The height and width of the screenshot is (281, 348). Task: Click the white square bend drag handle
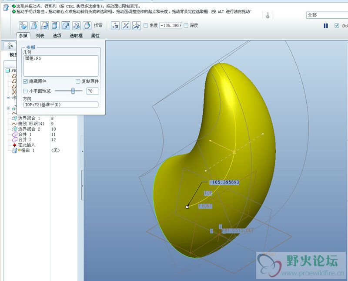point(187,207)
